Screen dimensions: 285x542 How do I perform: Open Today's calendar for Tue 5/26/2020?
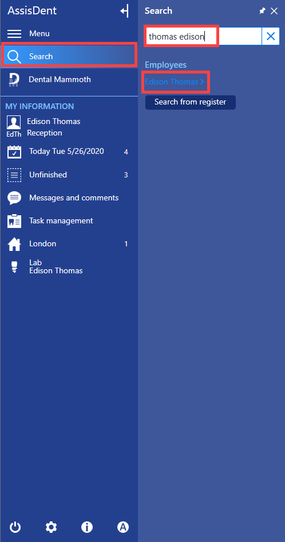[x=69, y=152]
